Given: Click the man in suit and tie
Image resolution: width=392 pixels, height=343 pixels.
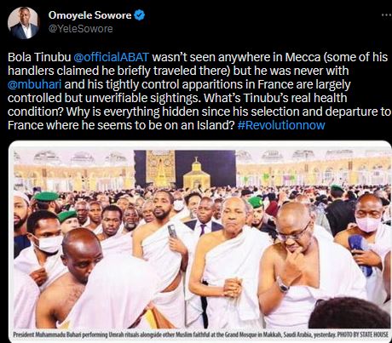Looking at the screenshot, I should coord(205,215).
